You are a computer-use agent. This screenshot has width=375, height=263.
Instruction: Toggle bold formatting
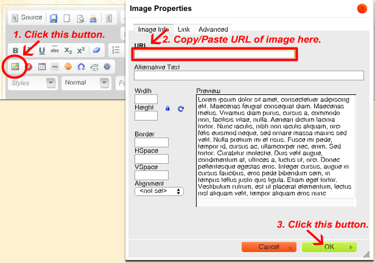click(x=16, y=51)
